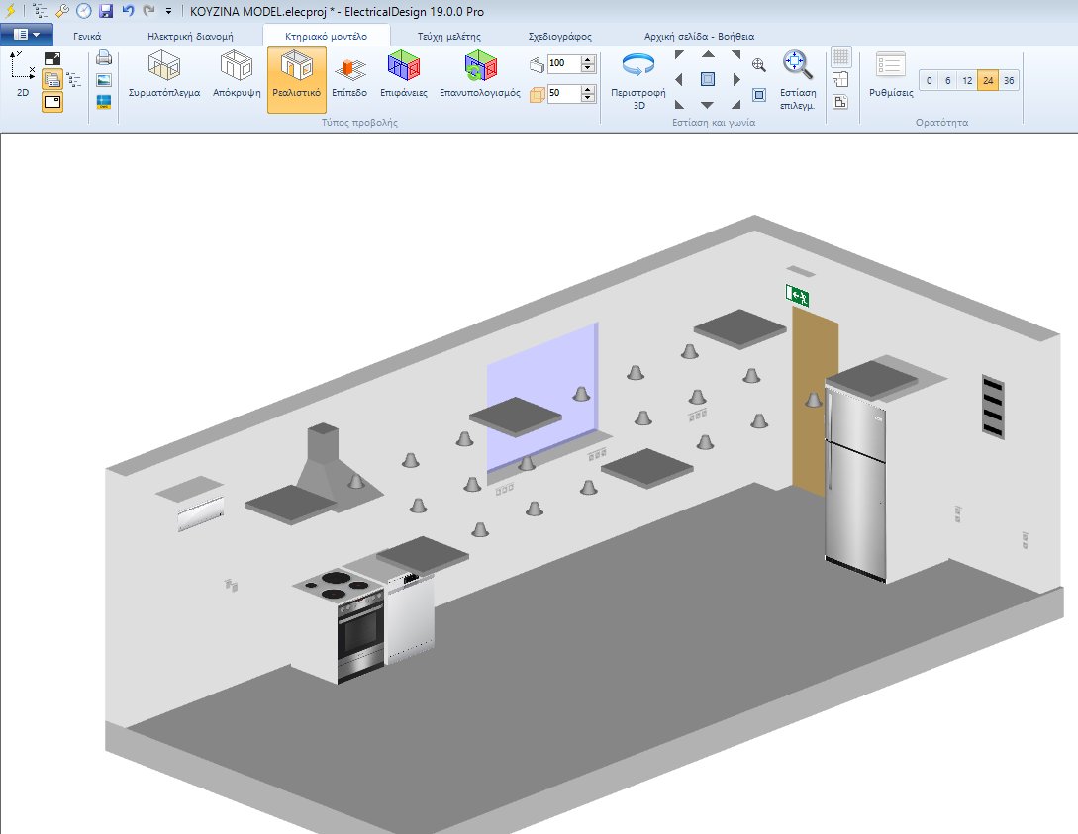This screenshot has height=834, width=1078.
Task: Expand the quick access toolbar customize arrow
Action: [x=168, y=11]
